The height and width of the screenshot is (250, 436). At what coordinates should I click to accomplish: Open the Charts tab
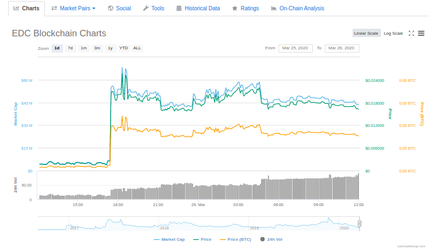pyautogui.click(x=27, y=8)
